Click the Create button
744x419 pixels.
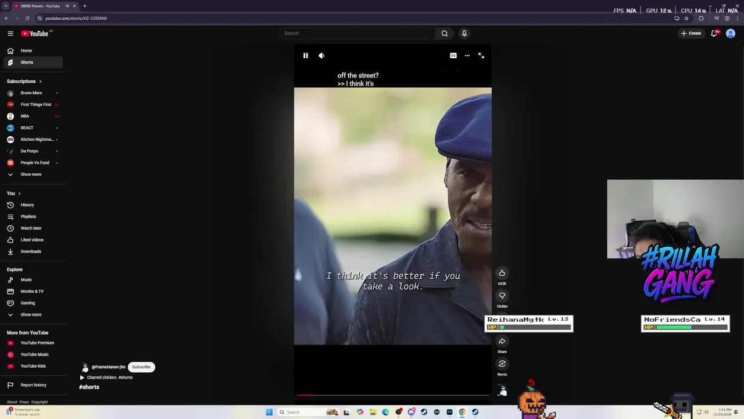point(691,33)
